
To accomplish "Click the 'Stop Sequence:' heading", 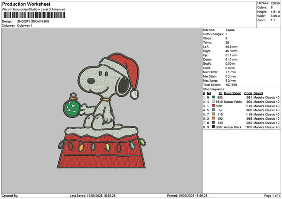I will (214, 89).
